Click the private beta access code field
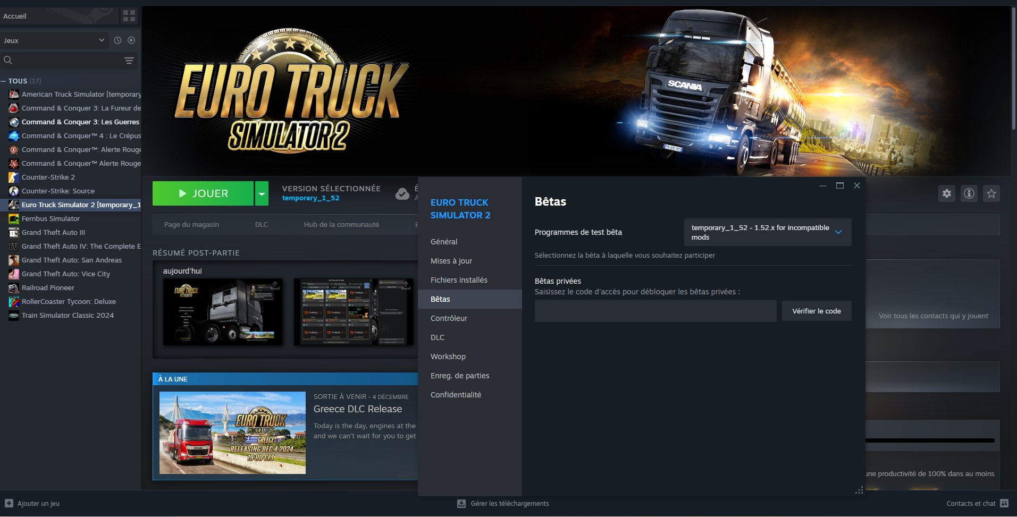The height and width of the screenshot is (517, 1017). tap(655, 311)
